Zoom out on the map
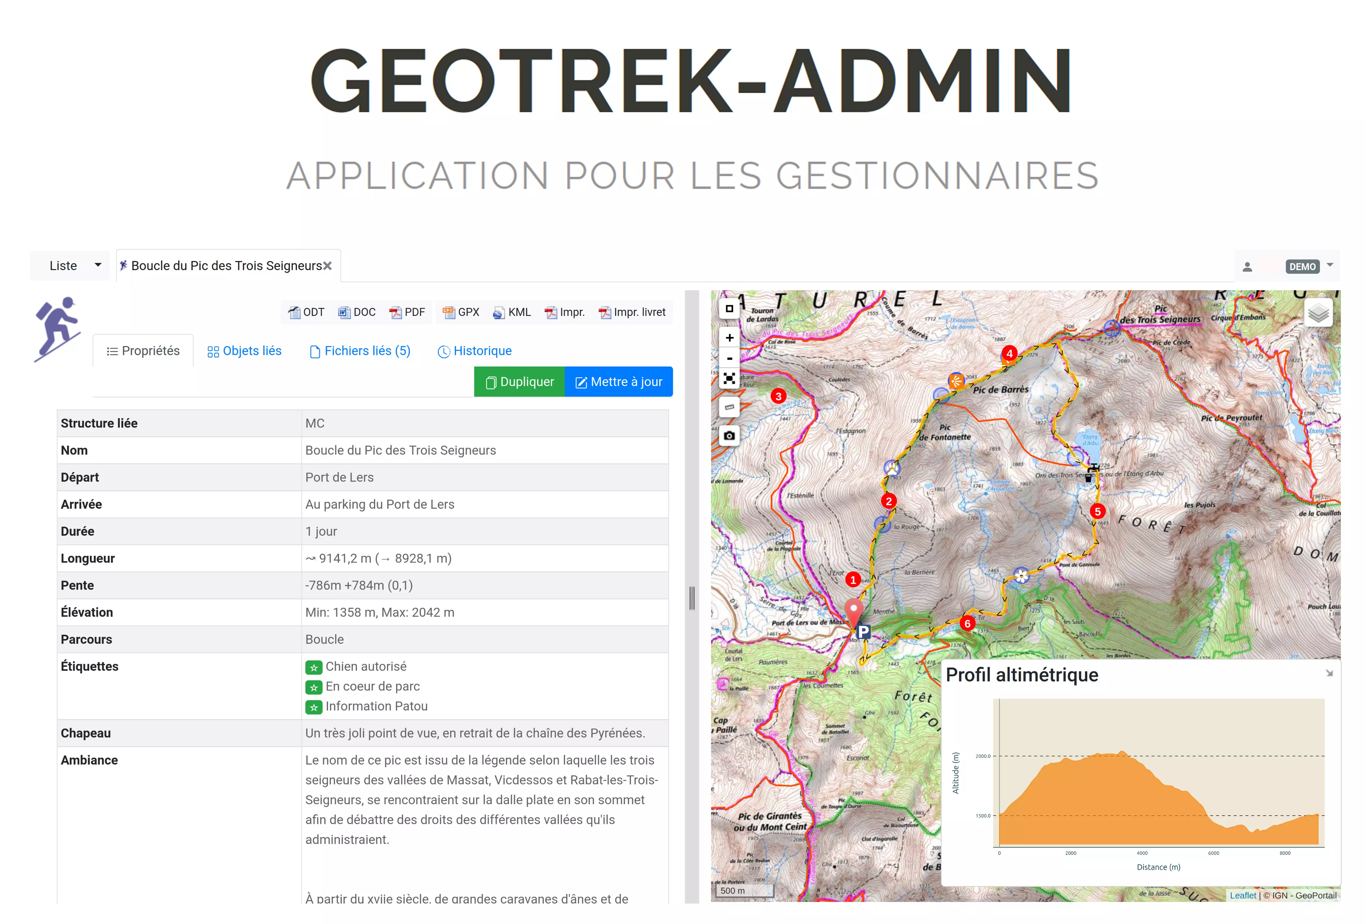The width and height of the screenshot is (1366, 924). pyautogui.click(x=729, y=358)
